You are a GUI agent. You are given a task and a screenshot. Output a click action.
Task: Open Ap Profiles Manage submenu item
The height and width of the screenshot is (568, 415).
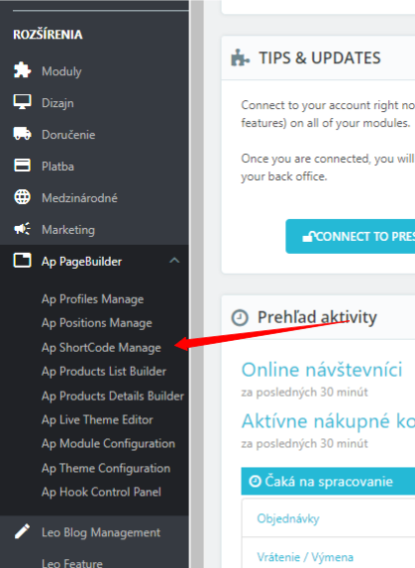pyautogui.click(x=93, y=299)
